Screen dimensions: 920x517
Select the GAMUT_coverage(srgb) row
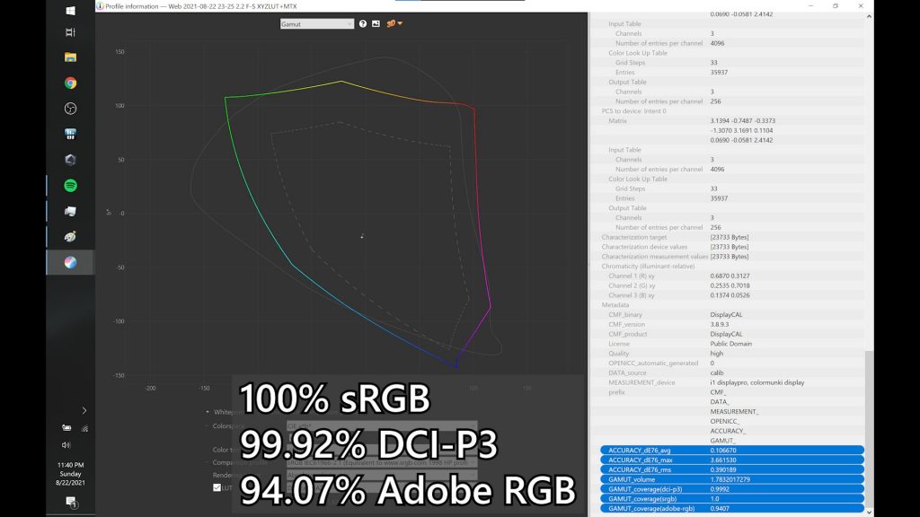coord(731,499)
